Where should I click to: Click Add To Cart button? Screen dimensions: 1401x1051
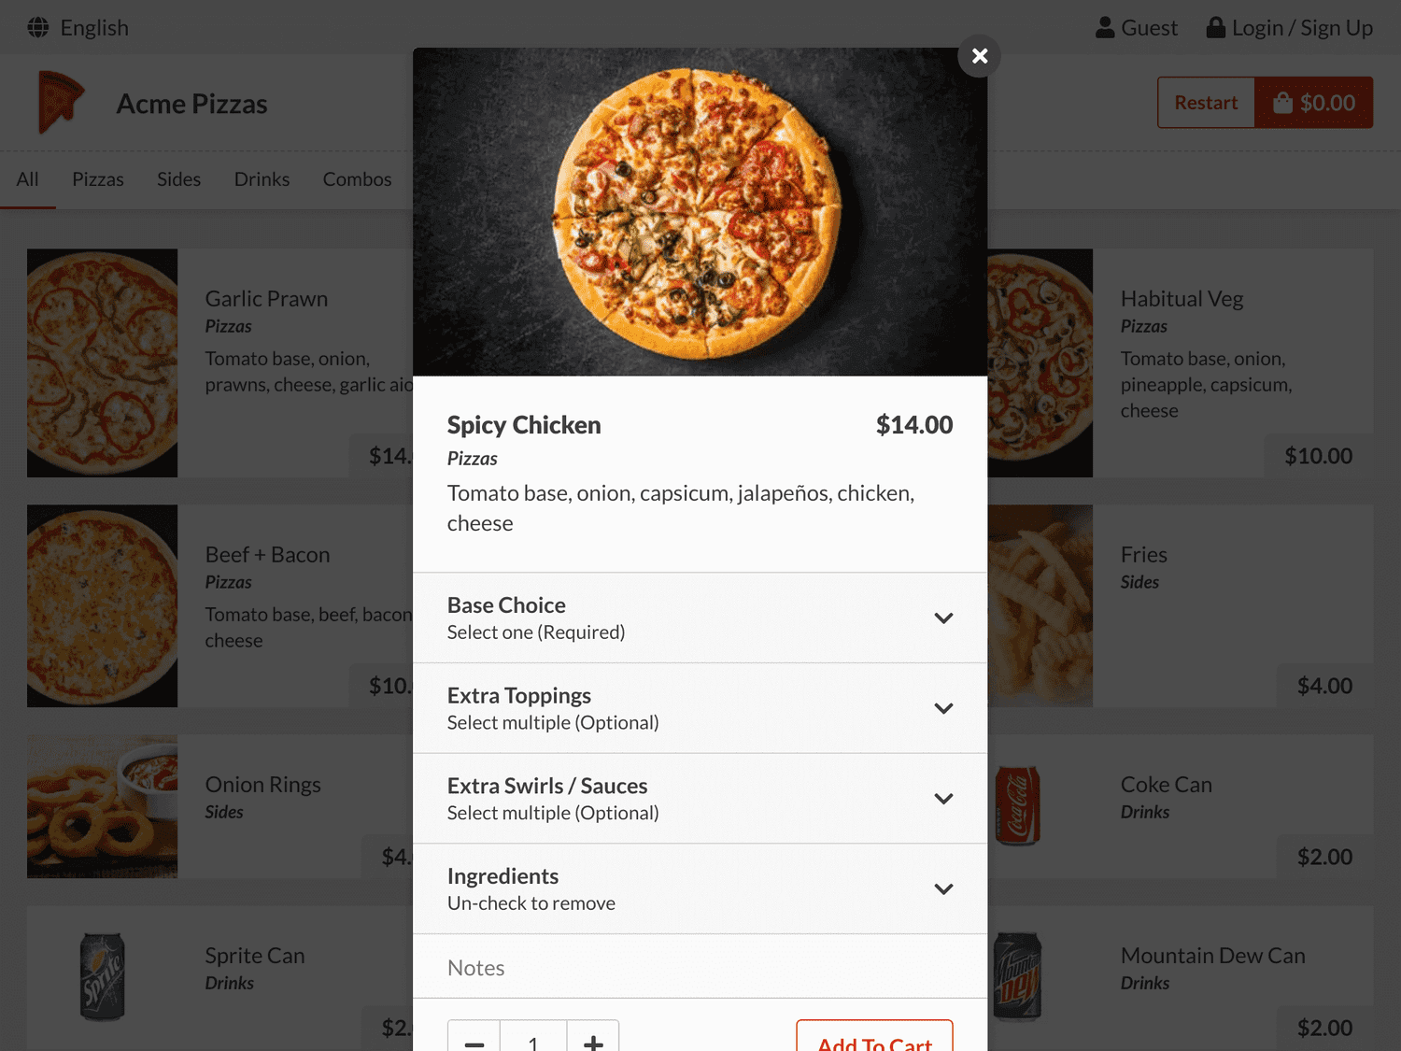pos(874,1039)
